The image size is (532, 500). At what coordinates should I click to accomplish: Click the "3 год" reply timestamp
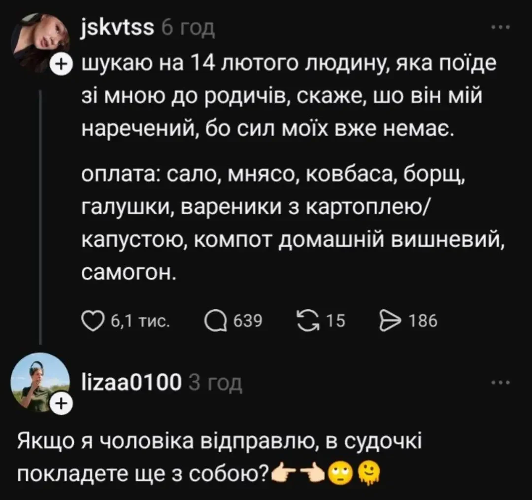point(215,383)
